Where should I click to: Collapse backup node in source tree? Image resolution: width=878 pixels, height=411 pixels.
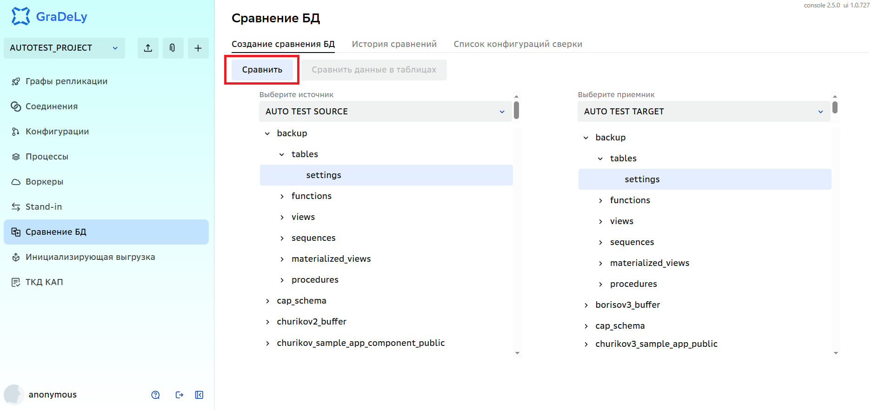click(267, 133)
